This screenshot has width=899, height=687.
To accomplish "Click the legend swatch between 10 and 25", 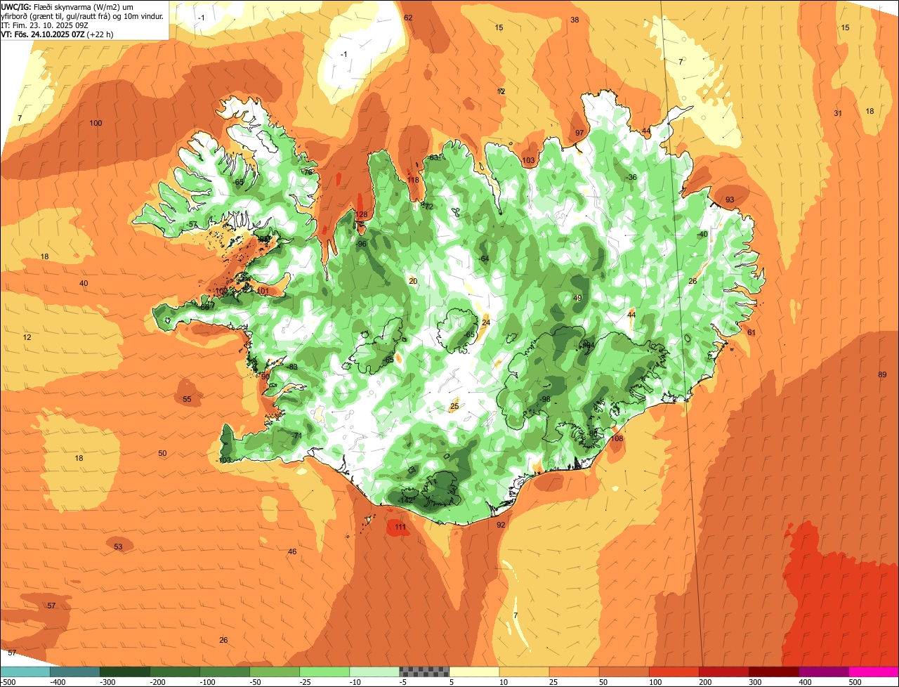I will pos(524,671).
